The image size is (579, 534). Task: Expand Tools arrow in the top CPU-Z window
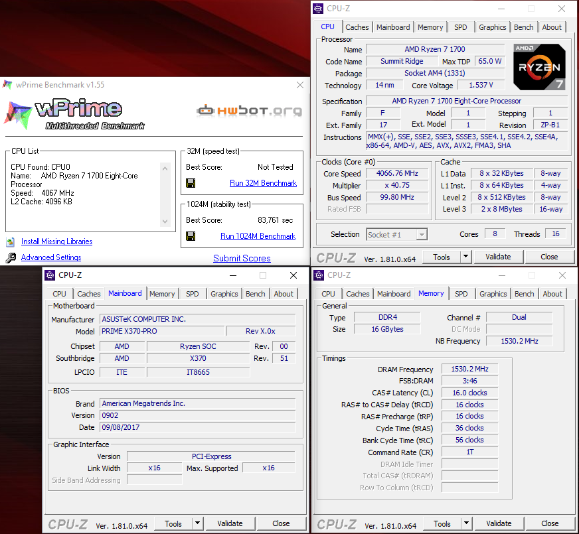pos(466,257)
